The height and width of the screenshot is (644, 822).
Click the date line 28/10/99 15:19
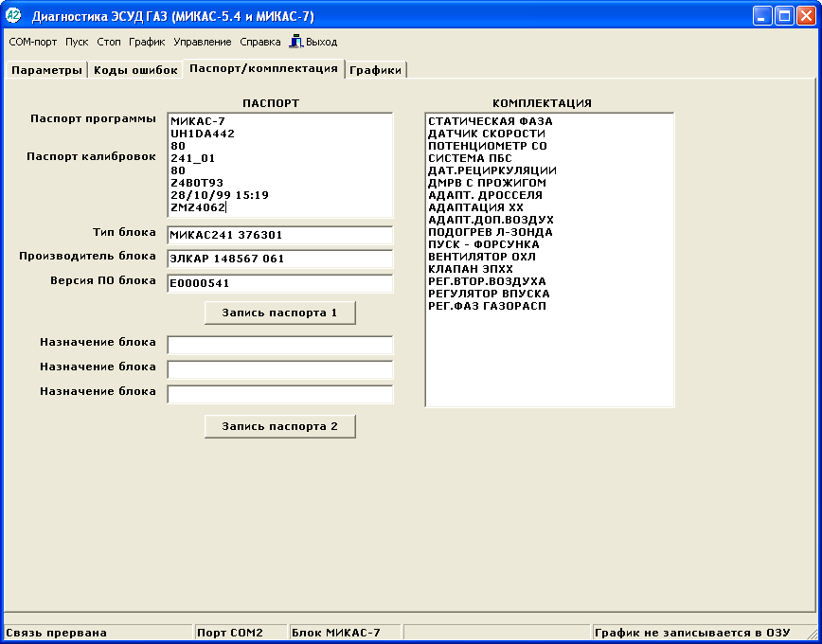[220, 195]
